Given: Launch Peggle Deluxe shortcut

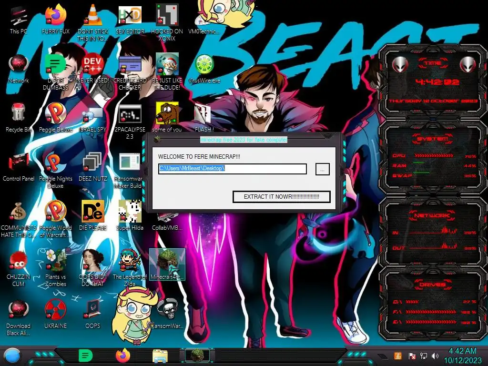Looking at the screenshot, I should (56, 118).
